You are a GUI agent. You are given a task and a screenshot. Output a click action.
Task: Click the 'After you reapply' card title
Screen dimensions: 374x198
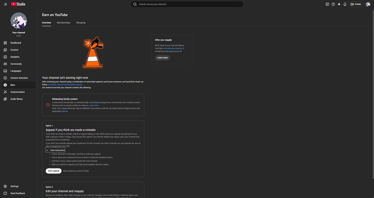[x=163, y=40]
